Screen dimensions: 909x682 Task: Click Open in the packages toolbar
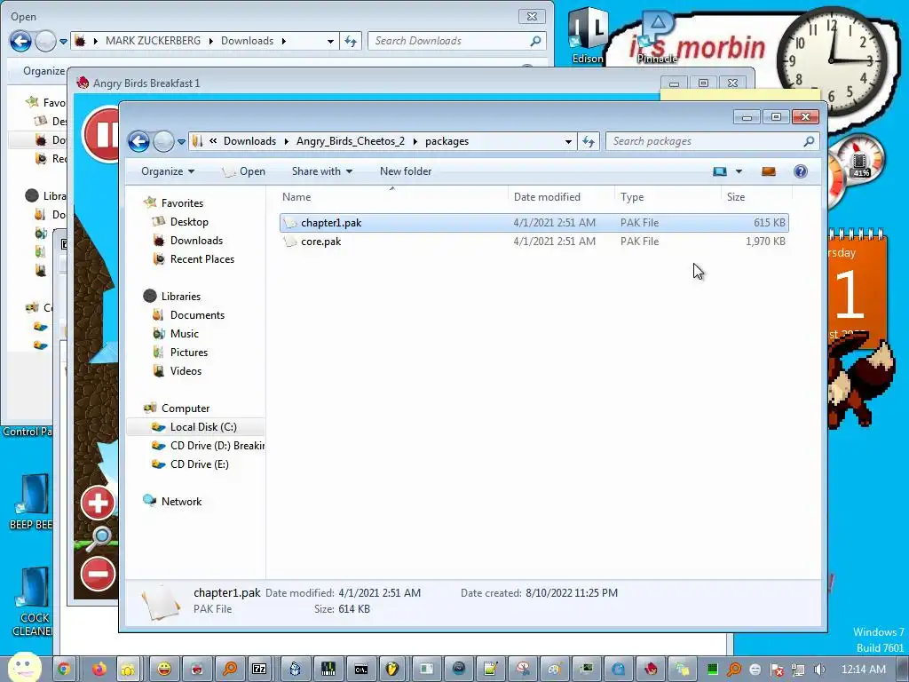tap(244, 171)
